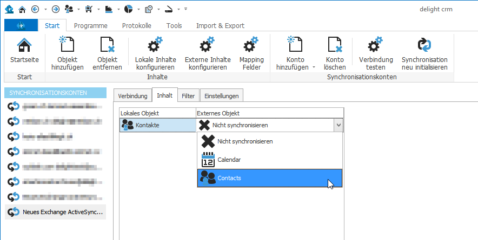The width and height of the screenshot is (478, 240).
Task: Click the notepad with clock icon
Action: [x=149, y=9]
